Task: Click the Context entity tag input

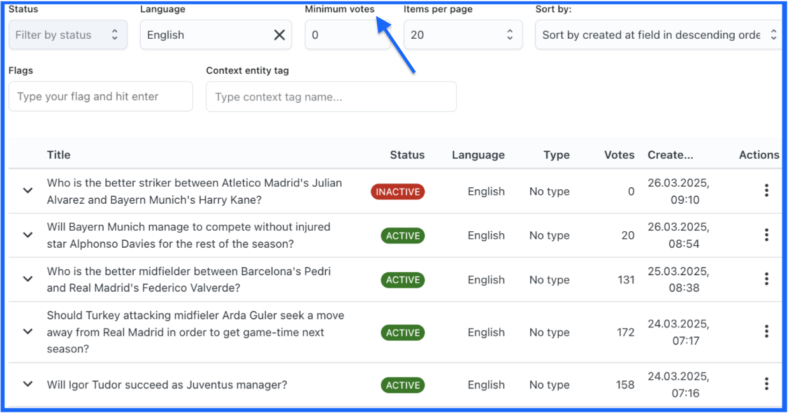Action: click(331, 97)
